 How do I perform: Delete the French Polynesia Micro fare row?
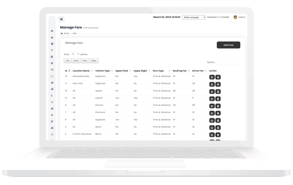(x=218, y=135)
